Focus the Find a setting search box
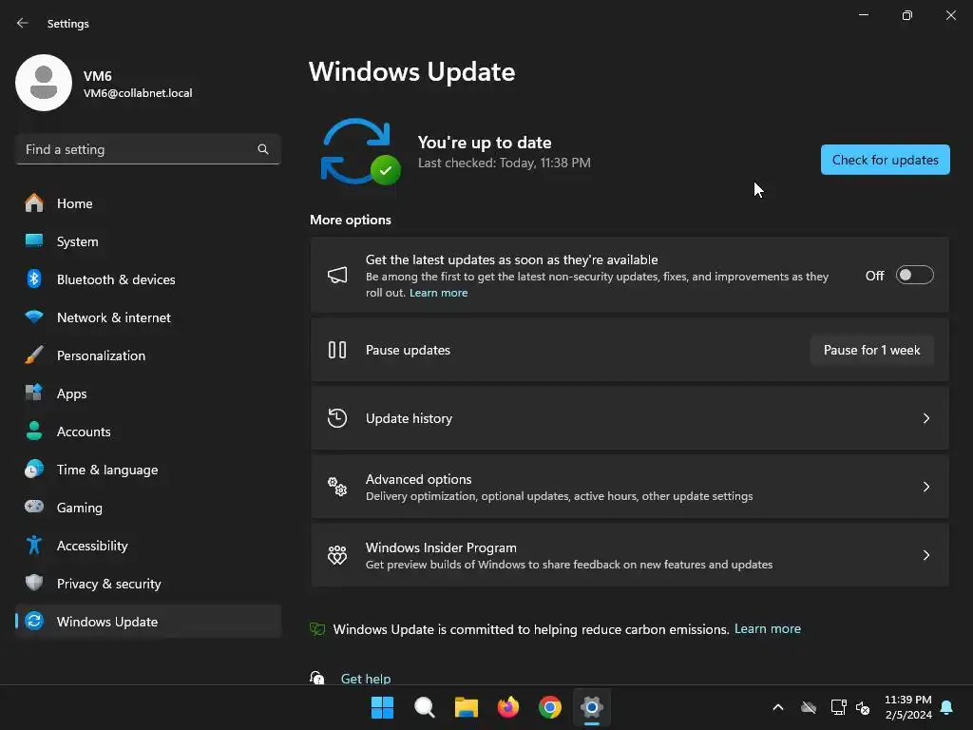Image resolution: width=973 pixels, height=730 pixels. click(148, 149)
